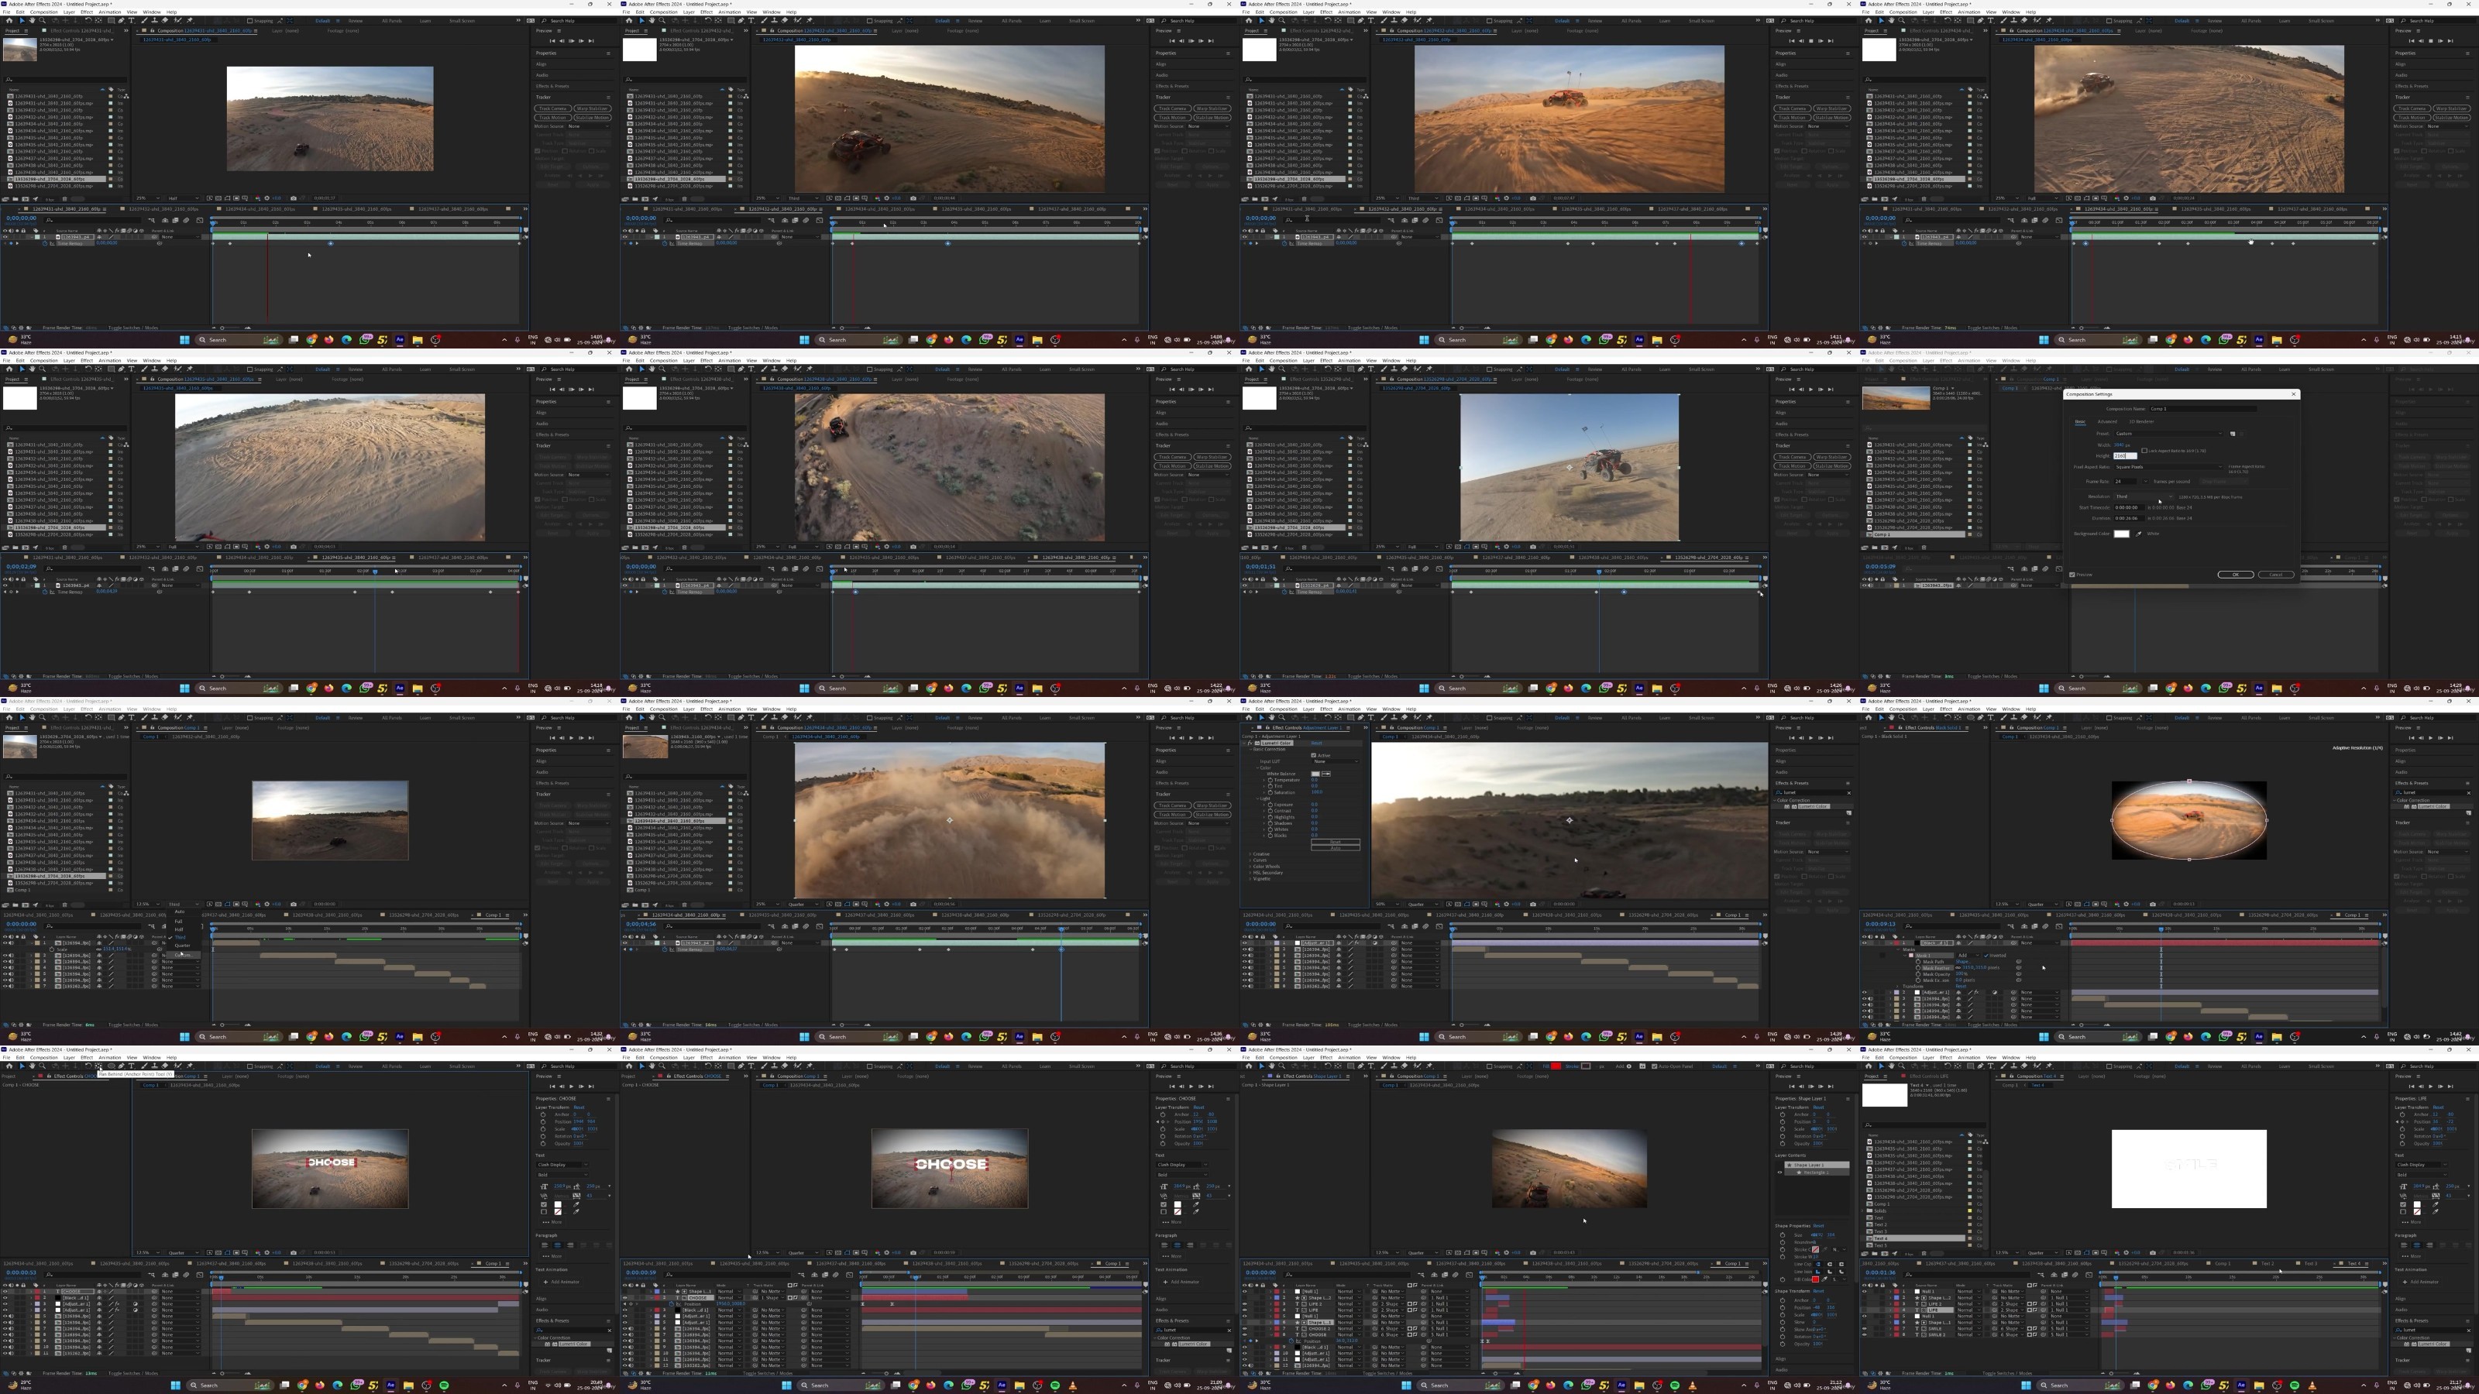The width and height of the screenshot is (2479, 1394).
Task: Select Eraser tool in Pan Behind tooltip window
Action: click(164, 1066)
